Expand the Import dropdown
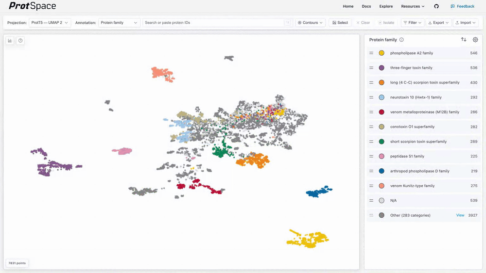 (466, 23)
